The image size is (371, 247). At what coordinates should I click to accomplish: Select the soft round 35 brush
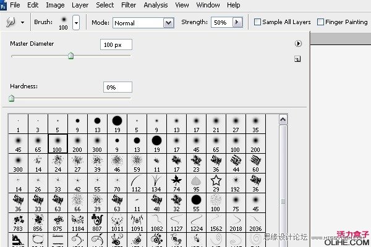click(x=255, y=124)
